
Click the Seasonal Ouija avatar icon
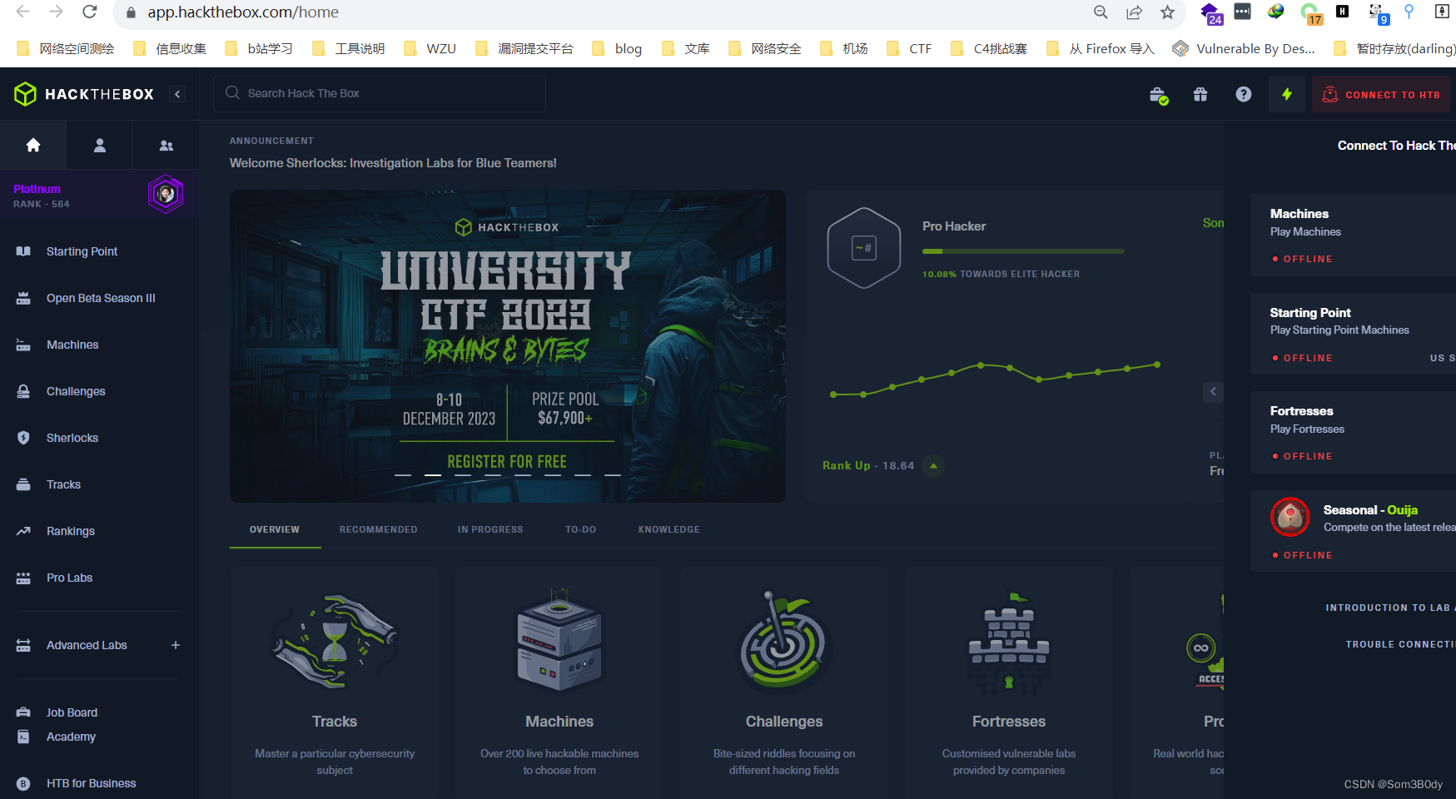[1290, 517]
